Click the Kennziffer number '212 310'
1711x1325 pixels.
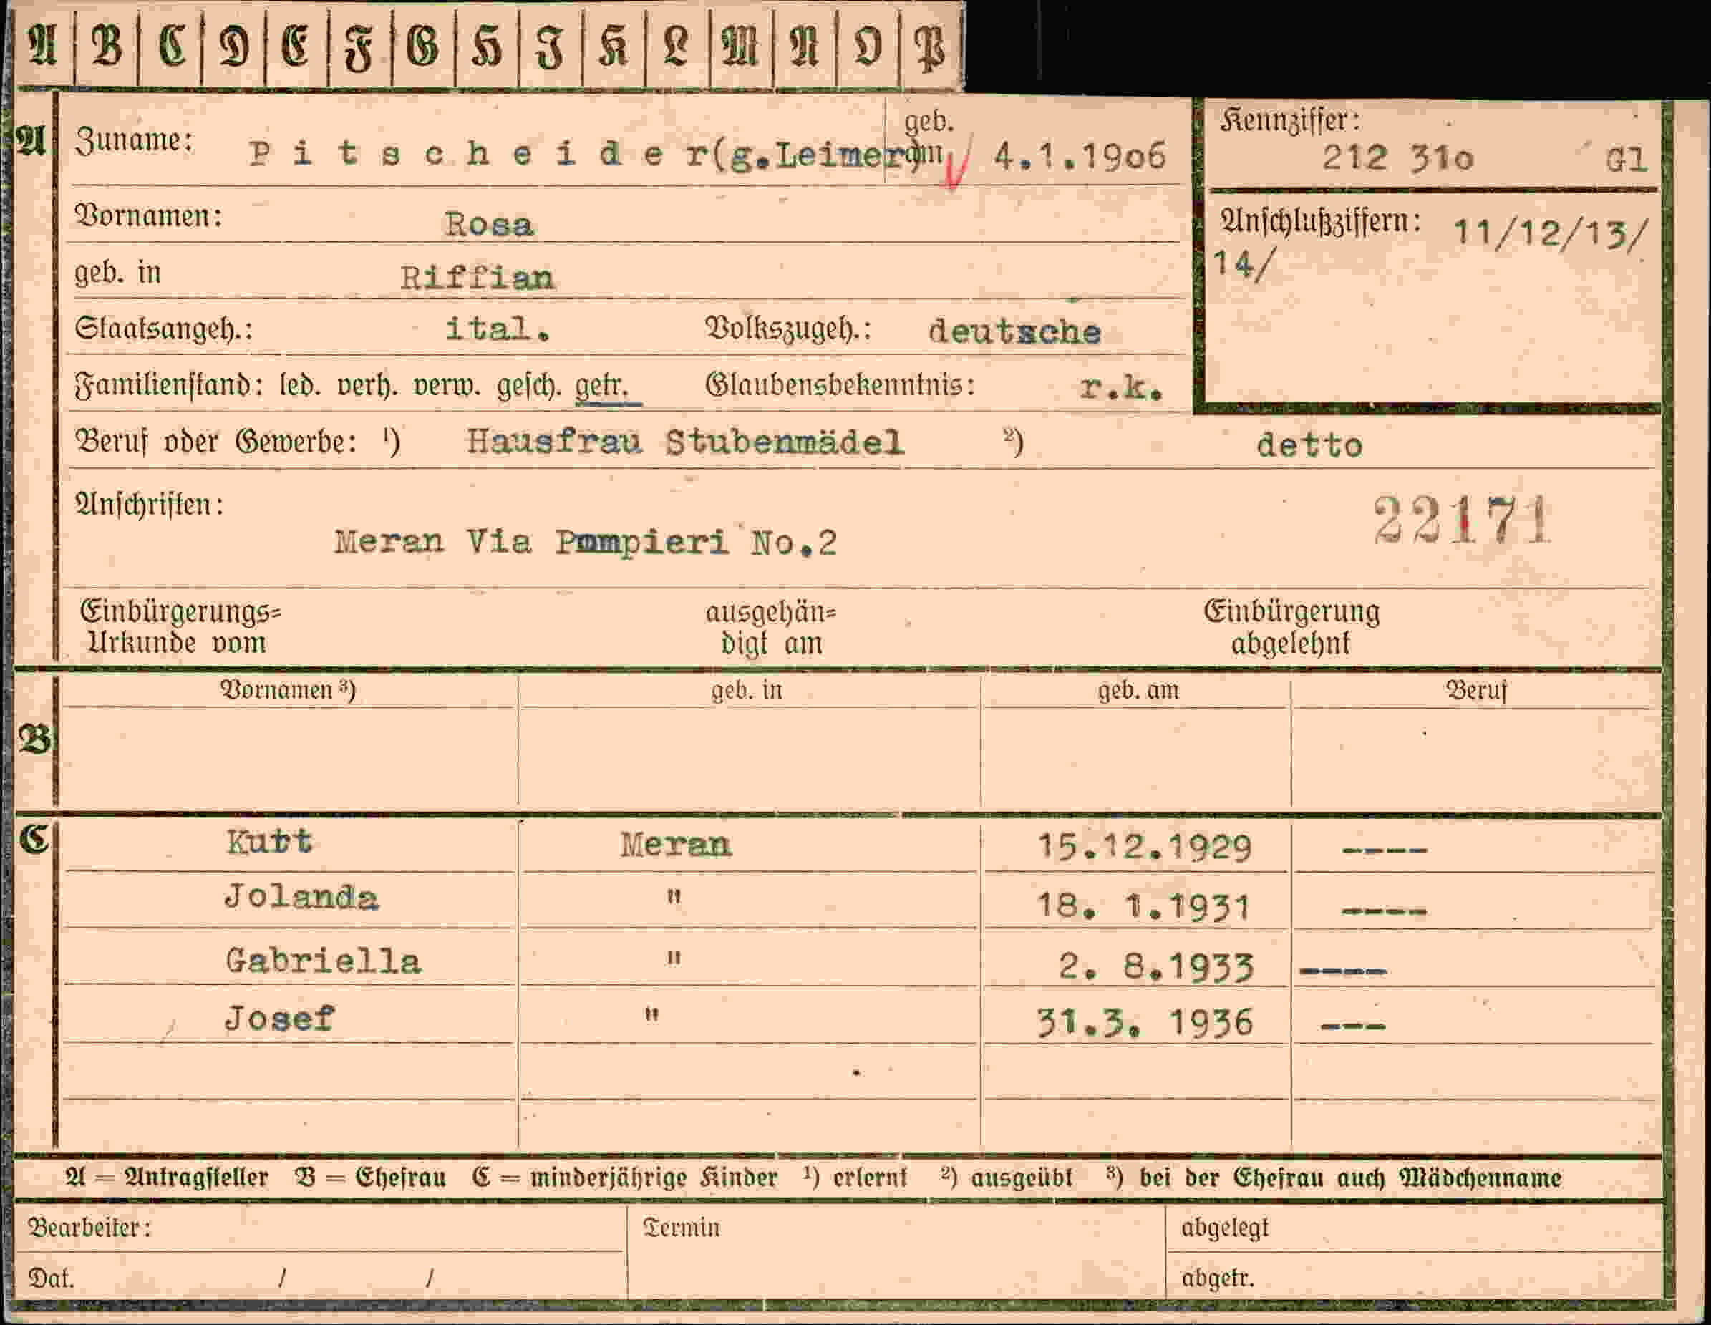(x=1397, y=158)
